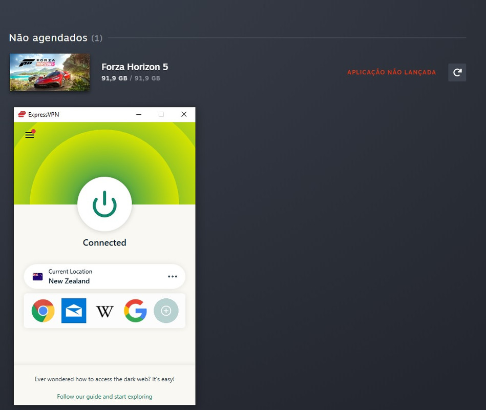The width and height of the screenshot is (486, 410).
Task: Open the ExpressVPN hamburger menu
Action: pyautogui.click(x=30, y=135)
